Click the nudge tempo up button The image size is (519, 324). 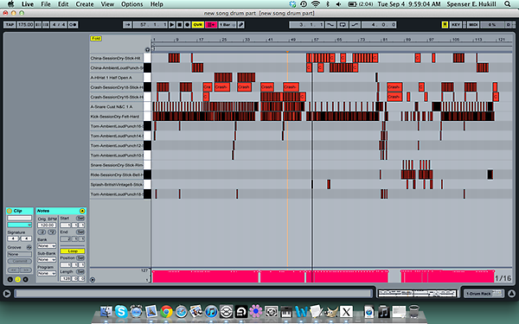click(46, 25)
